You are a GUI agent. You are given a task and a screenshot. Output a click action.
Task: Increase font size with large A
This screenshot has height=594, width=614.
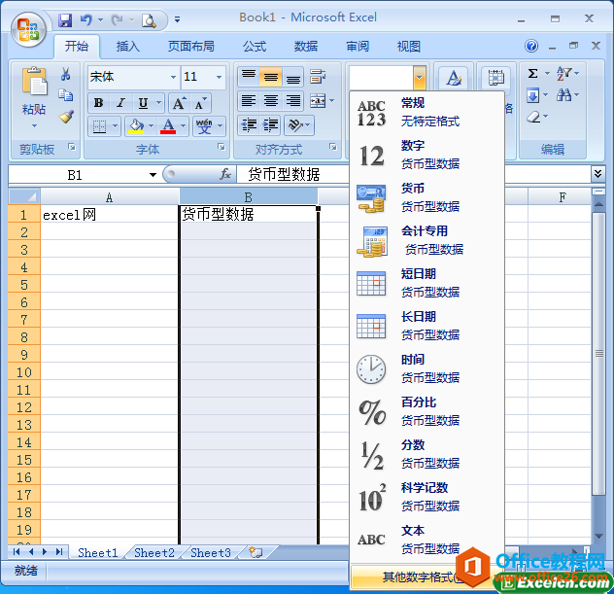[180, 103]
